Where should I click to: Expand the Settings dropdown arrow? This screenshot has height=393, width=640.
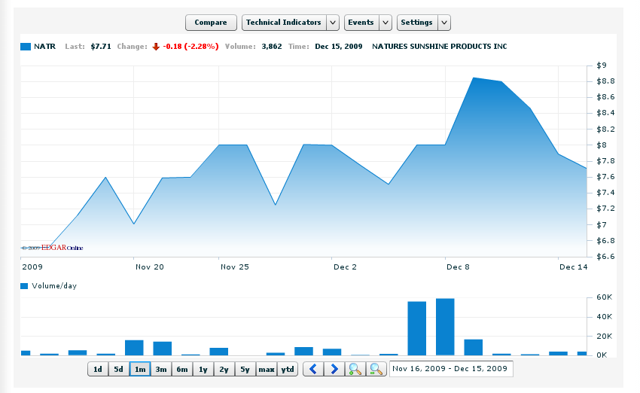(444, 23)
